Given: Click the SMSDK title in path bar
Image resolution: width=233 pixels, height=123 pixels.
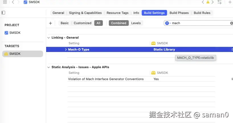Looking at the screenshot, I should [34, 2].
